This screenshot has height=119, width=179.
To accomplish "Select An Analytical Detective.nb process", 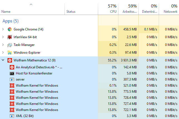I will point(89,67).
